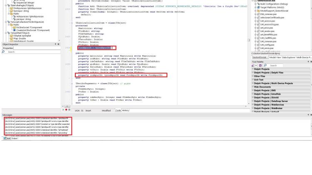The height and width of the screenshot is (175, 312).
Task: Click the Public folder icon under TeSocialCollection
Action: coord(12,25)
